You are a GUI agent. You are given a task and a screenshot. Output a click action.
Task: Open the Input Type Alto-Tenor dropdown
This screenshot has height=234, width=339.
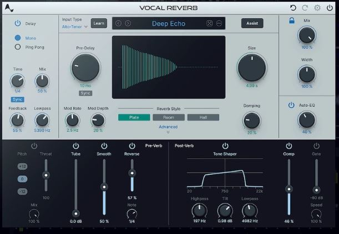point(74,27)
